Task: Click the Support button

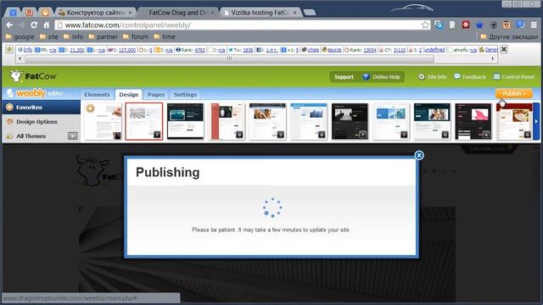Action: pyautogui.click(x=344, y=77)
